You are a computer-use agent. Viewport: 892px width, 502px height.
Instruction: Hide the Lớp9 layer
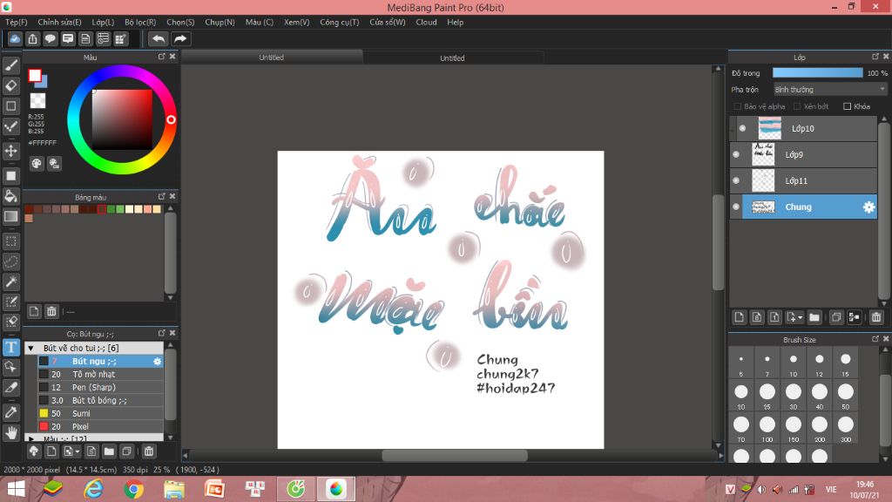pyautogui.click(x=736, y=155)
